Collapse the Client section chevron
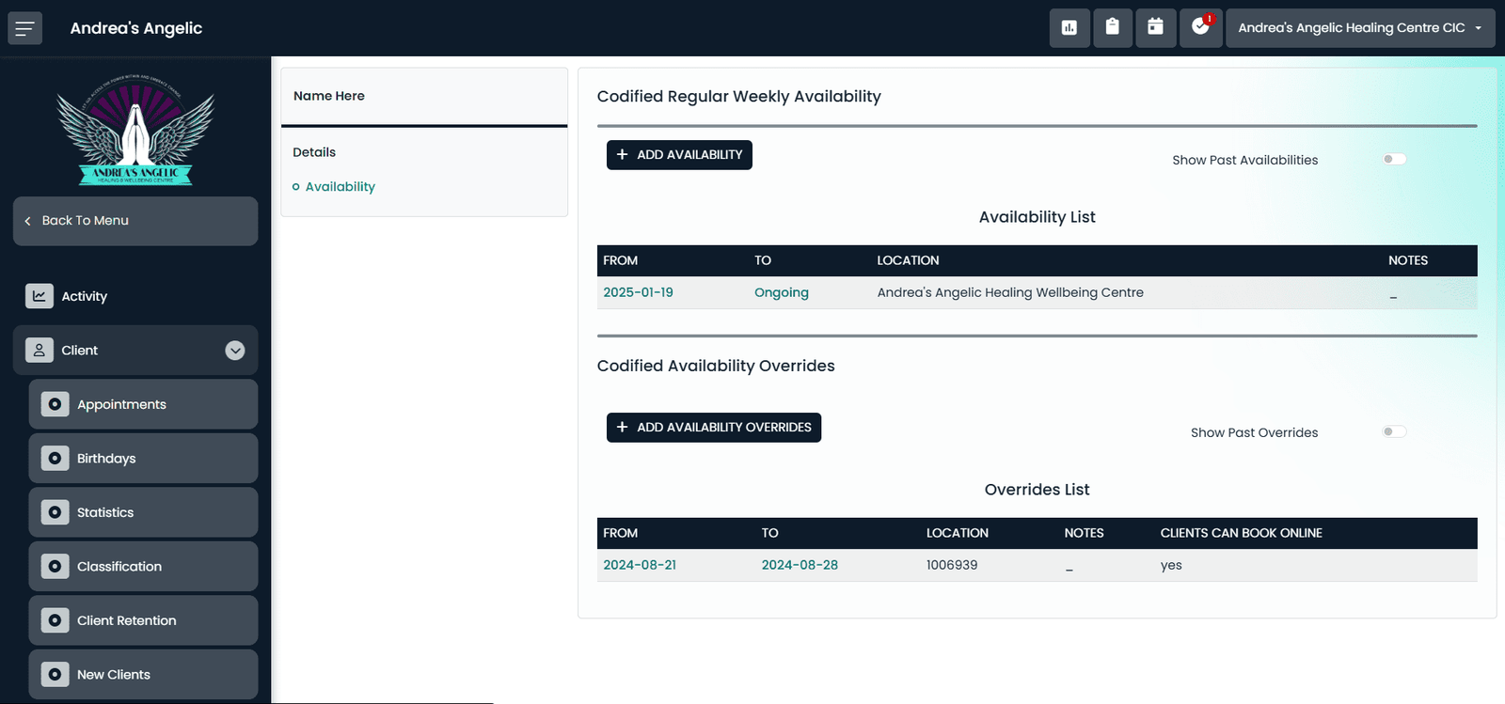Image resolution: width=1505 pixels, height=704 pixels. tap(235, 351)
